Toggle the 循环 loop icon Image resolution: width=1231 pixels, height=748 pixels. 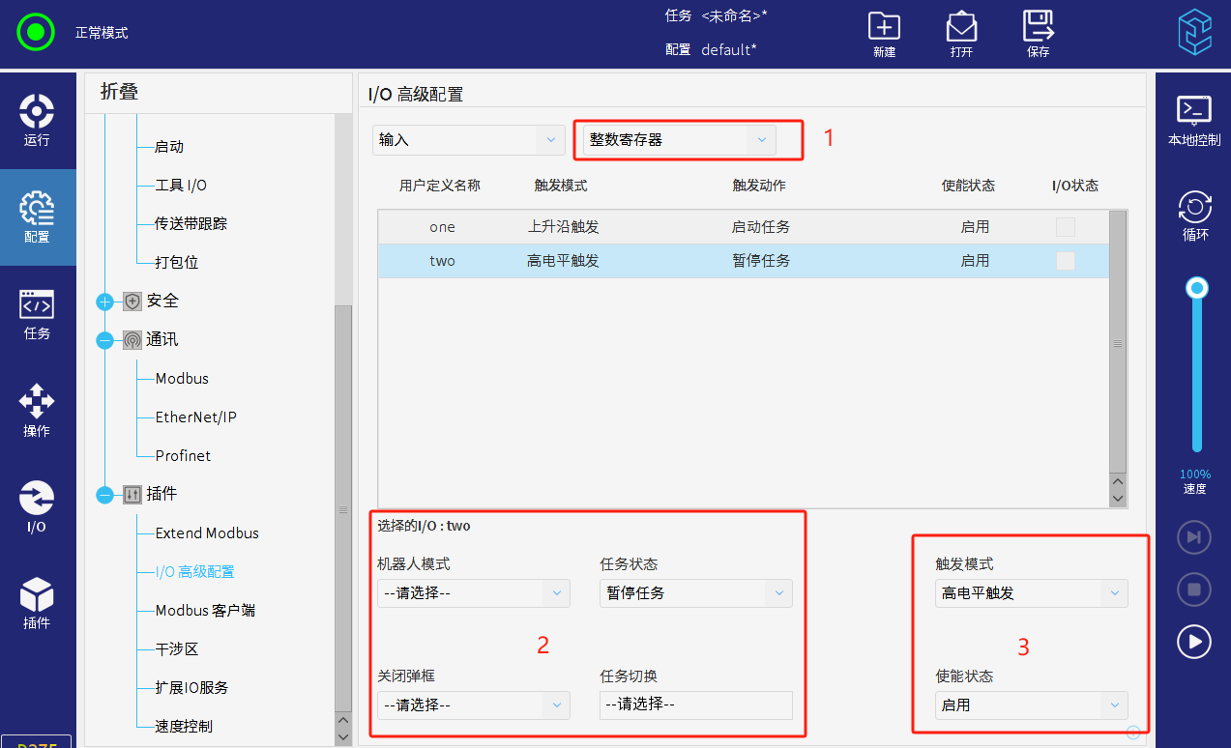[1194, 216]
